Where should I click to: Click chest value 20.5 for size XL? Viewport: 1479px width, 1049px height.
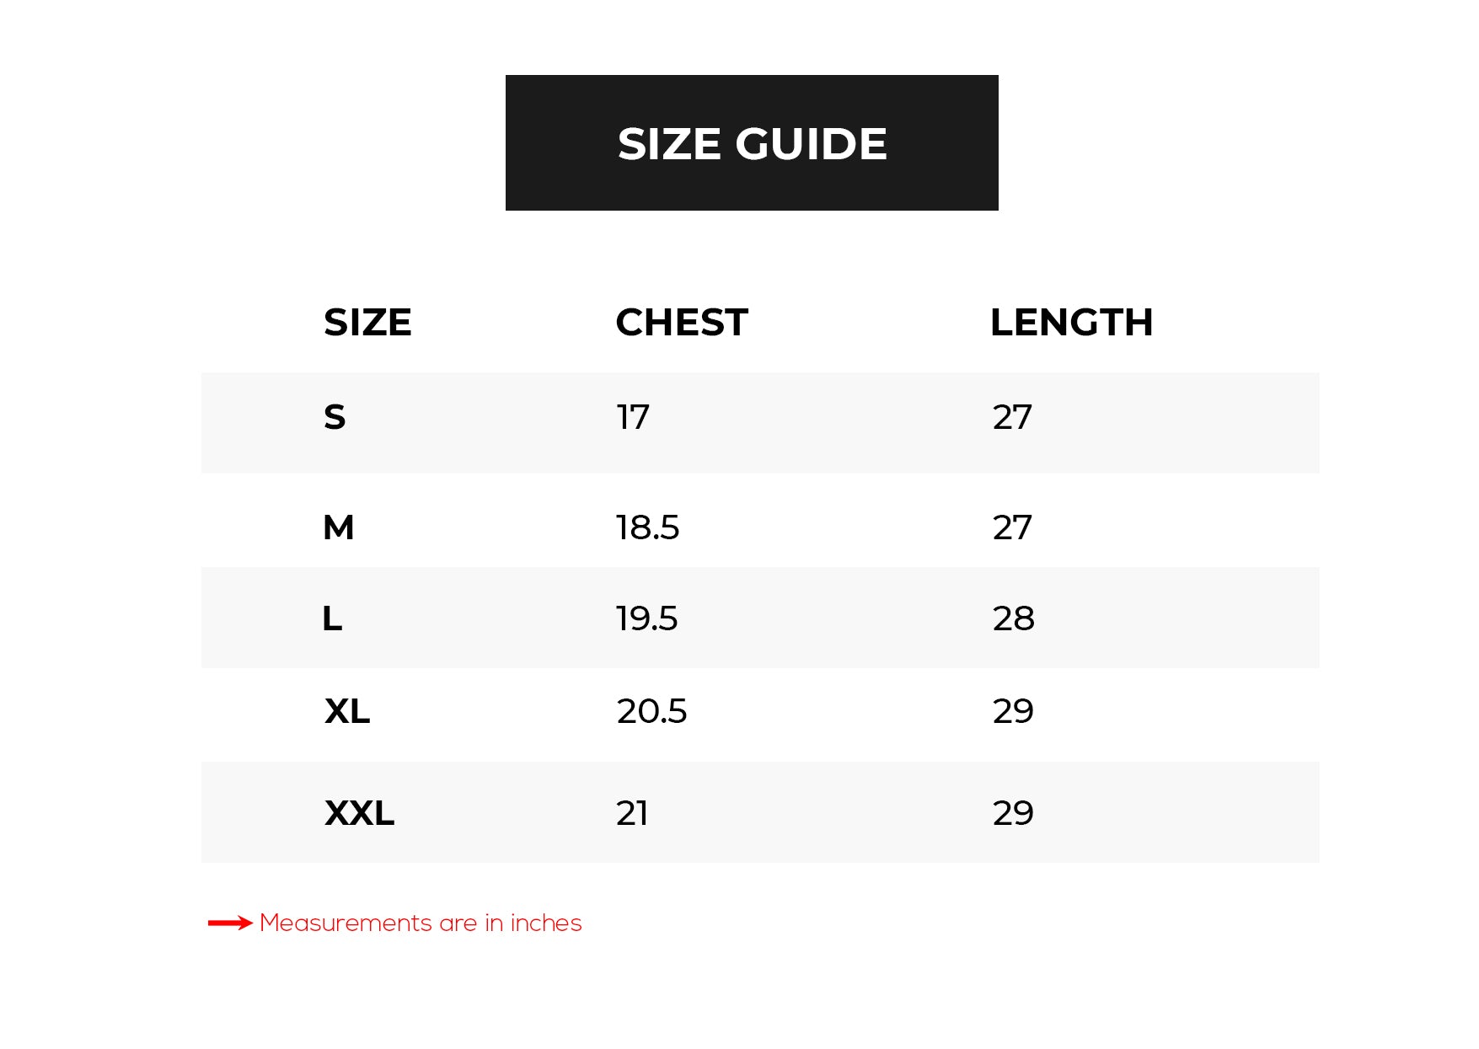pos(651,711)
